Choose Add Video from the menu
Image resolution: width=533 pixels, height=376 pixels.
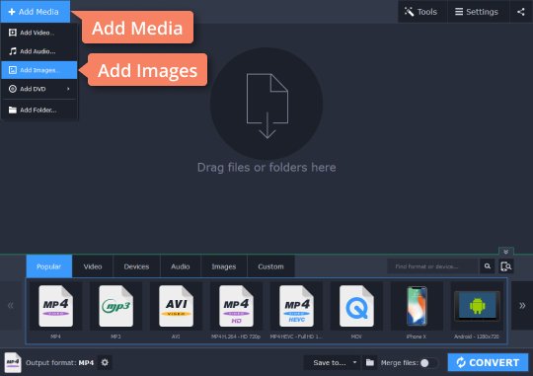39,33
